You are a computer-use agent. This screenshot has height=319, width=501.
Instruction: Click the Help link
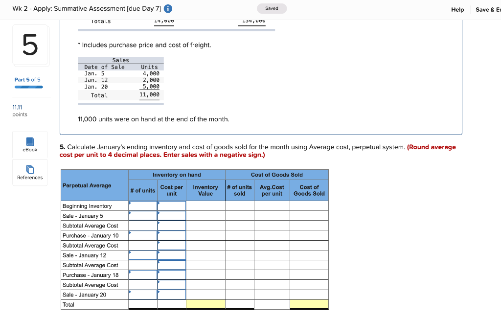(457, 9)
